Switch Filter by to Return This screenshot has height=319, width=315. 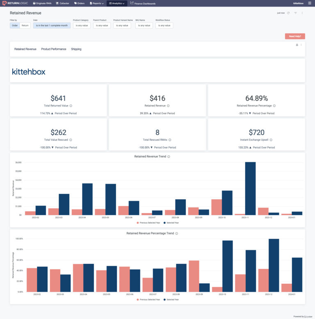click(25, 25)
